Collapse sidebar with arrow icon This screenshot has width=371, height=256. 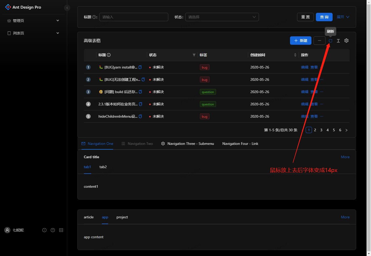pos(67,8)
